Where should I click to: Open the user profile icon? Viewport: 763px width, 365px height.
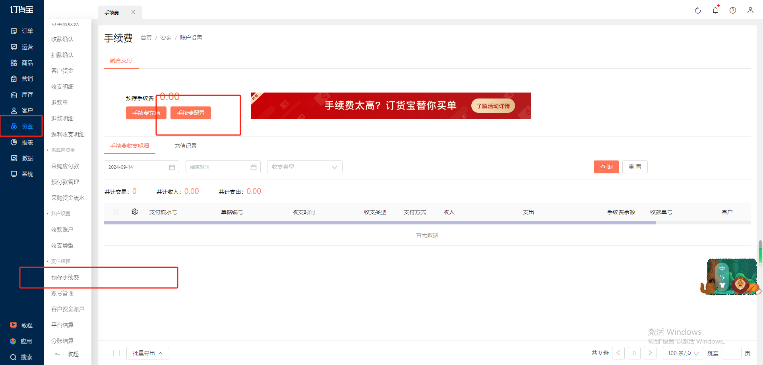point(750,10)
